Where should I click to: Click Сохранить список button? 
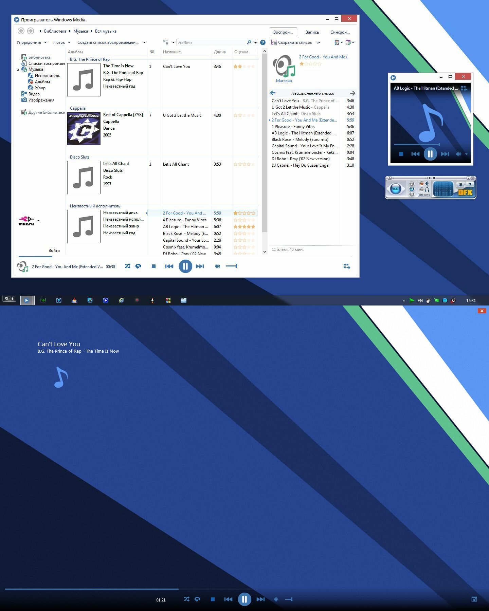[292, 42]
